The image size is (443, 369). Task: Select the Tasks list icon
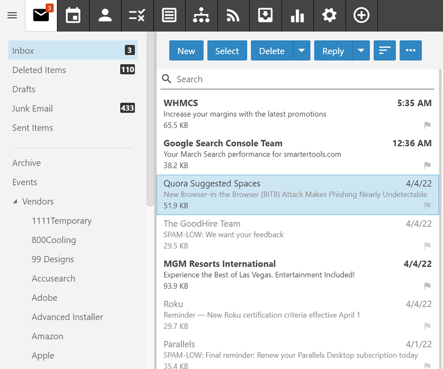(137, 15)
